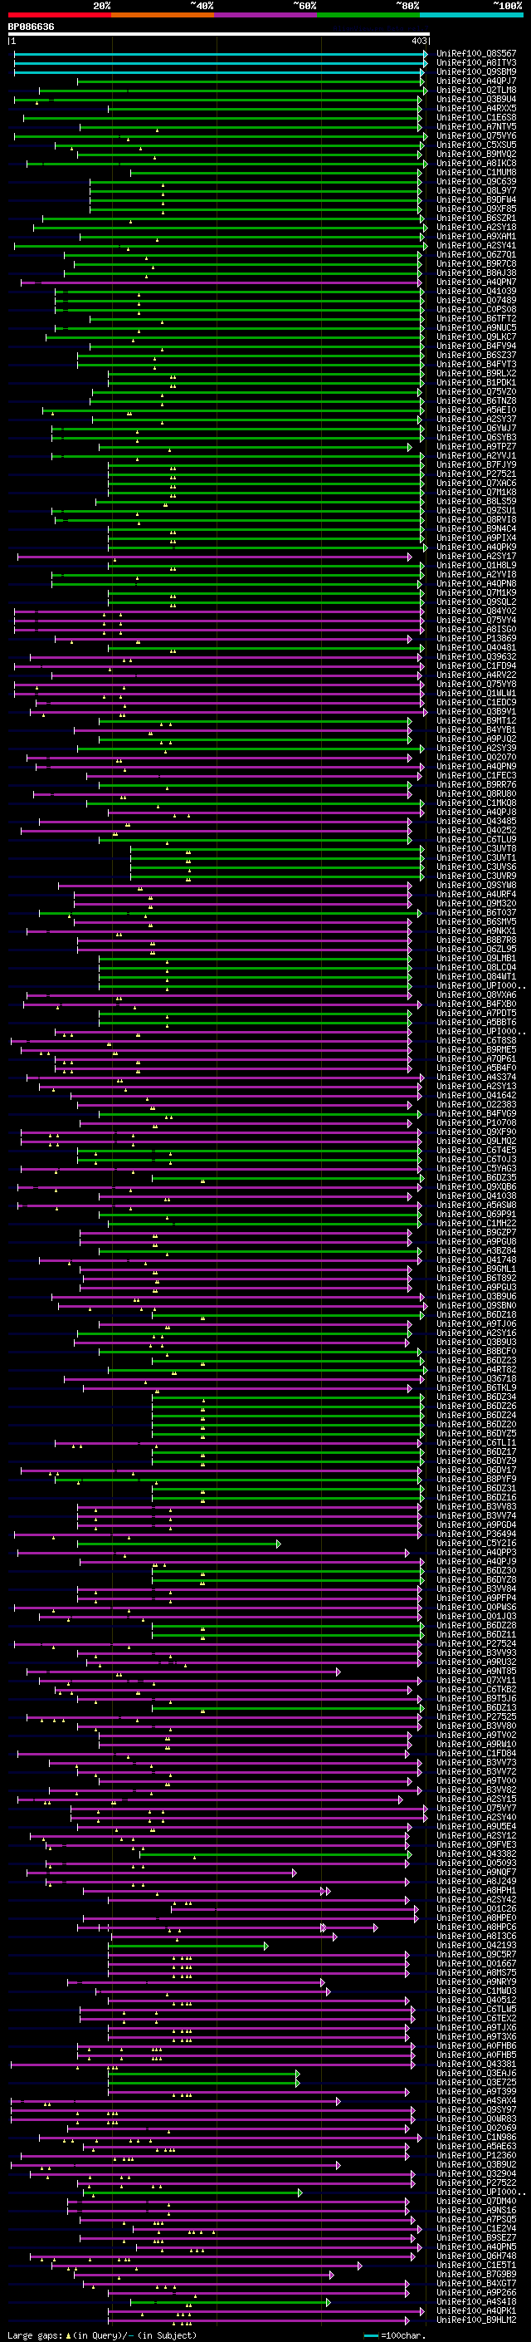Select the UniRef100_A9NKX1 label
Viewport: 531px width, 2342px height.
point(476,930)
